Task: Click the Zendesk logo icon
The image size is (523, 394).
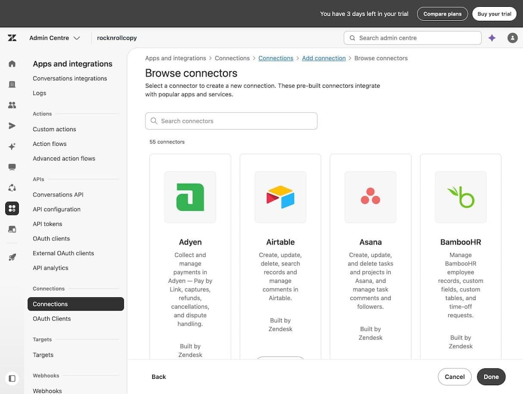Action: (12, 38)
